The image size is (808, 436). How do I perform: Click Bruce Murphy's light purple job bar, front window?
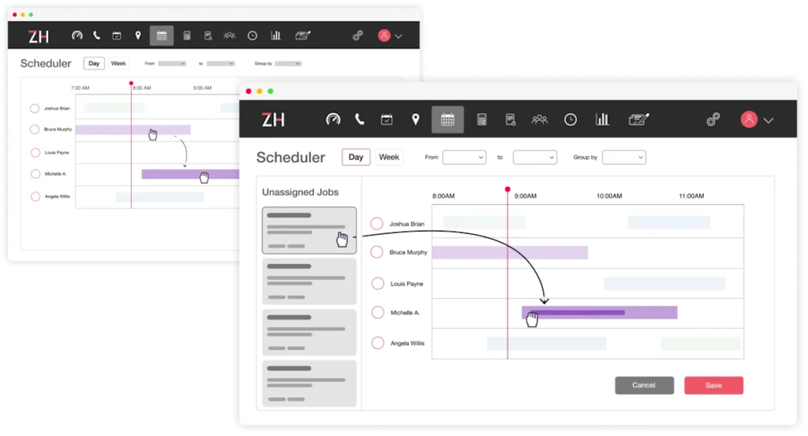[x=510, y=252]
